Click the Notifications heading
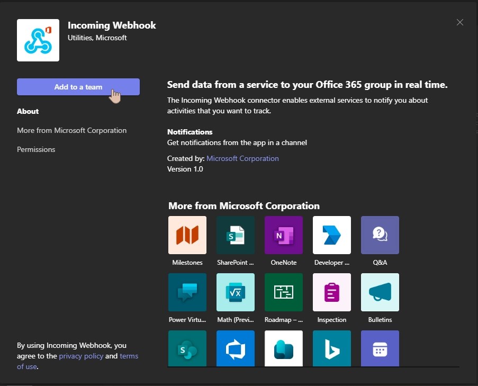 (190, 132)
